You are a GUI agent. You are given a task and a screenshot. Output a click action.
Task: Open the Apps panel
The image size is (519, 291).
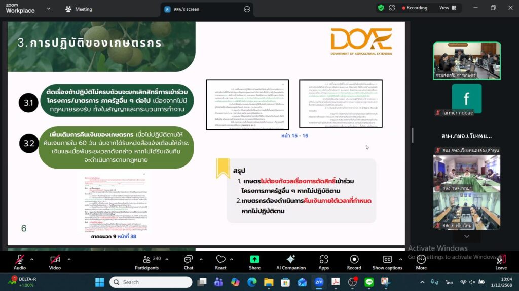click(323, 262)
